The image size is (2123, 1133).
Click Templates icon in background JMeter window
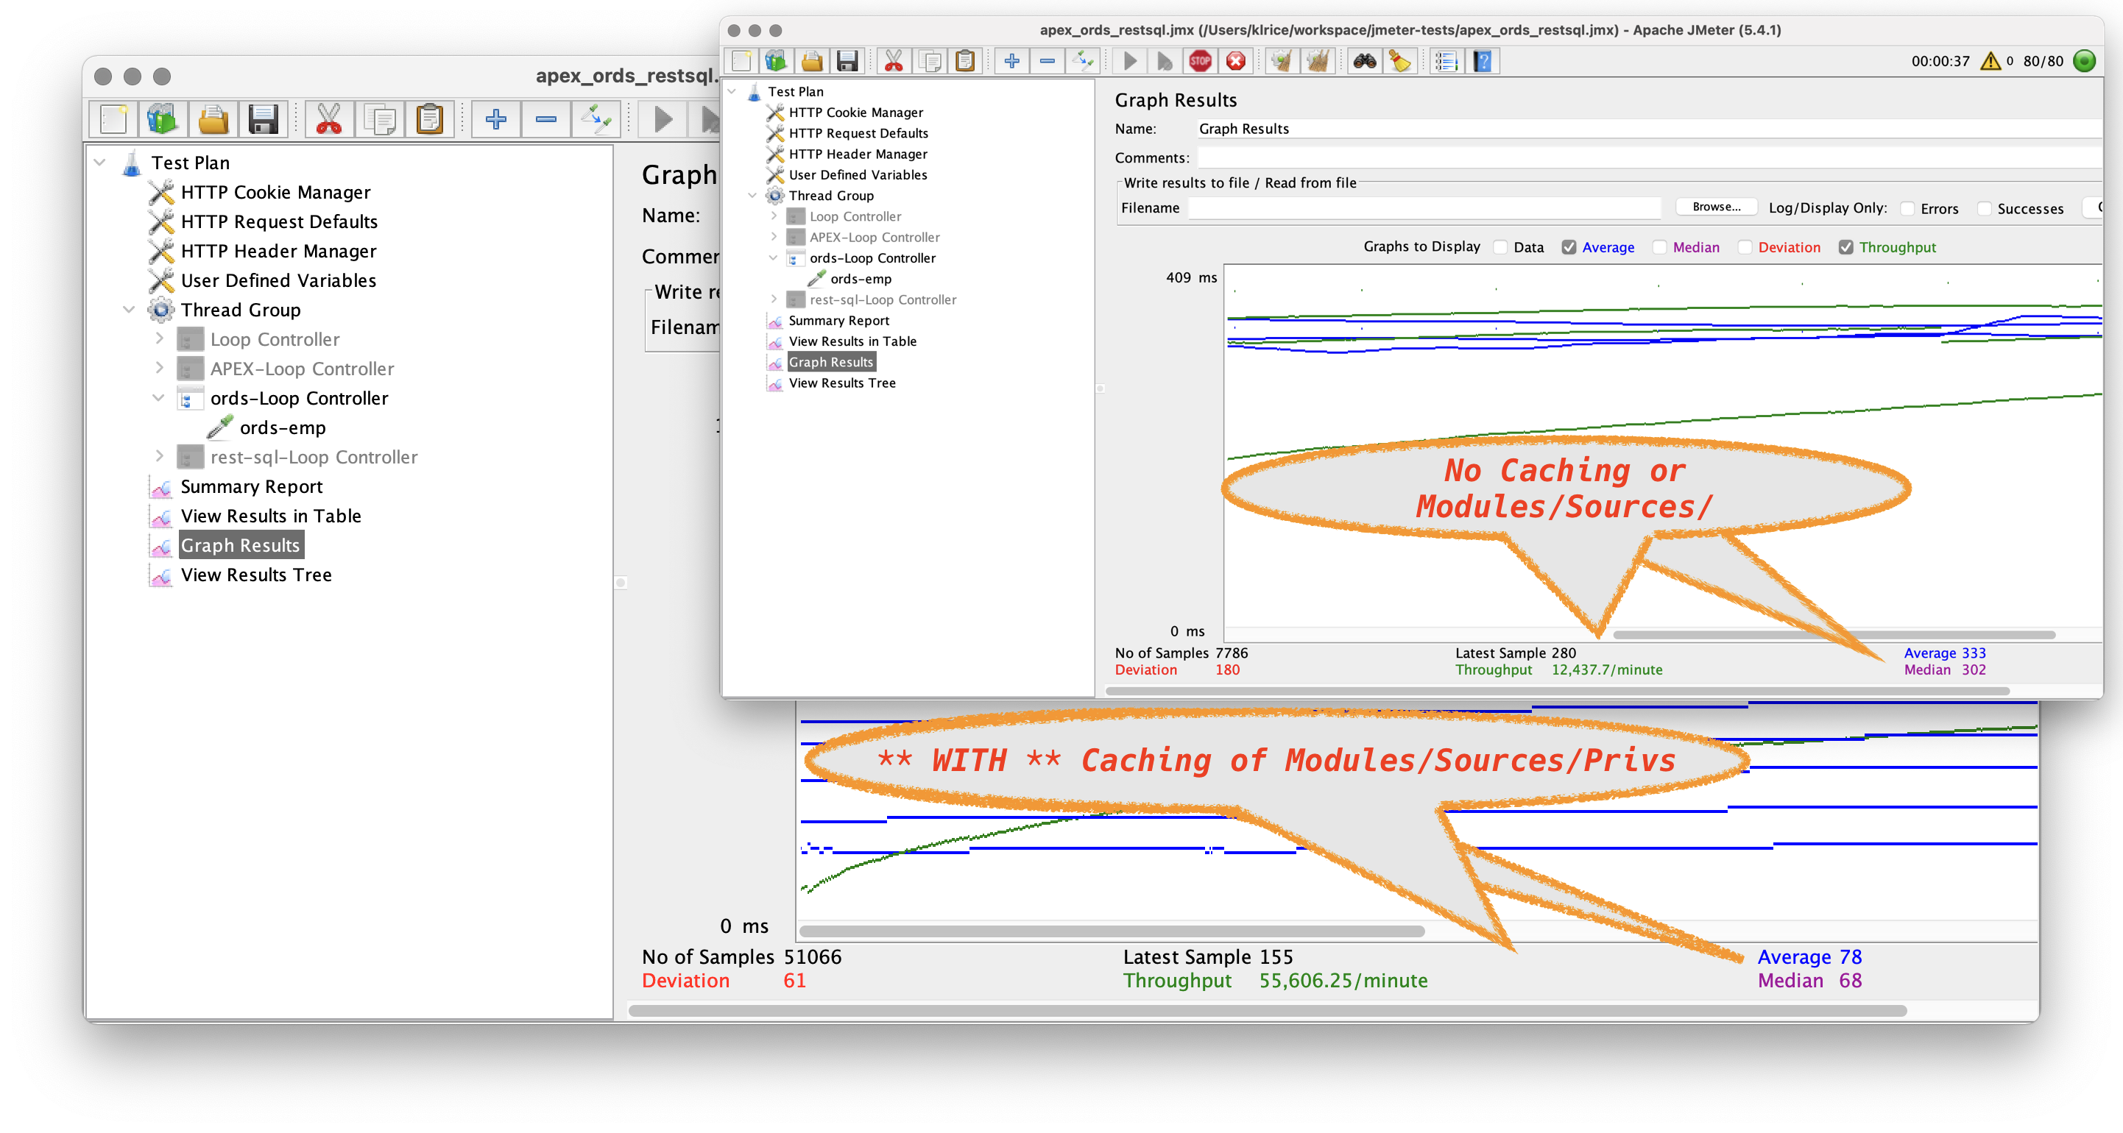point(163,119)
